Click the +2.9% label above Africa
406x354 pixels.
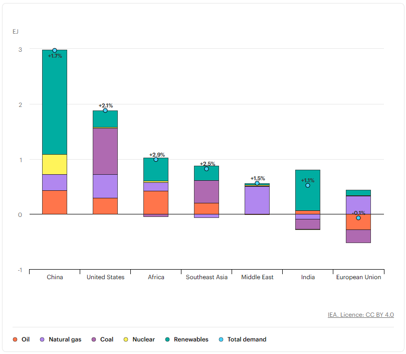[156, 155]
